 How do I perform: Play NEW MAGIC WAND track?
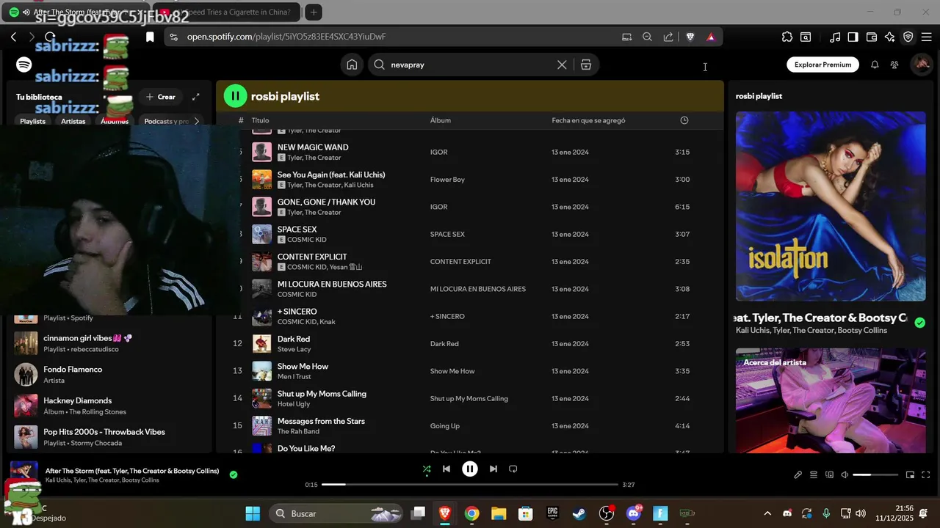(x=470, y=152)
